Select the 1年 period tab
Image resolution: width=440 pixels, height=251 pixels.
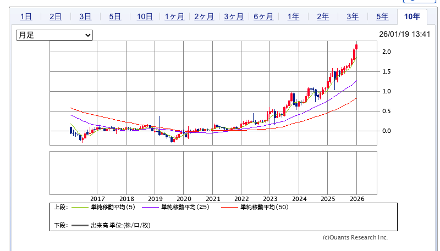coord(293,16)
